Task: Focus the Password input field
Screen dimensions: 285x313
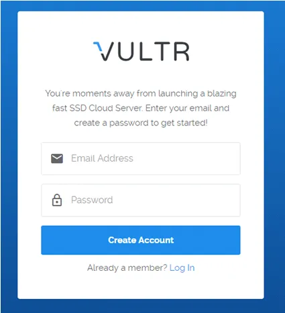Action: pyautogui.click(x=141, y=200)
